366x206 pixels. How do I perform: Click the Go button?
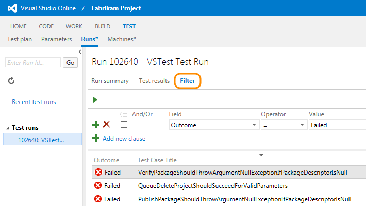[x=70, y=62]
